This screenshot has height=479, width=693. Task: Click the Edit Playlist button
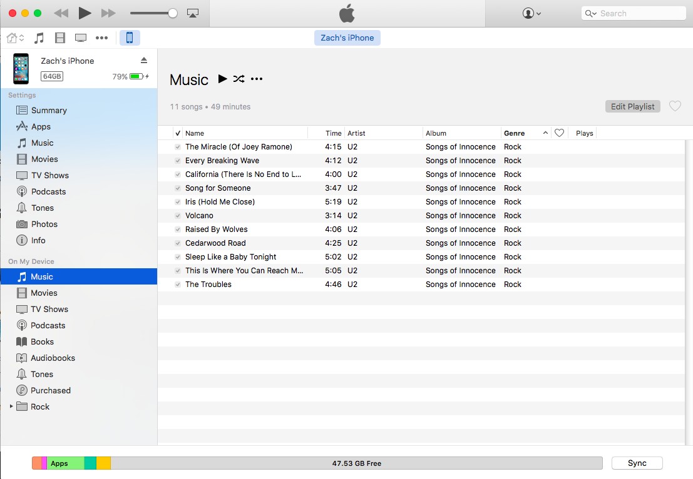[x=632, y=106]
